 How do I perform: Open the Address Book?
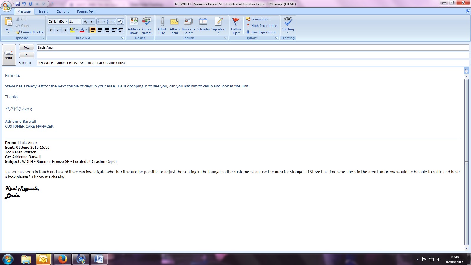click(134, 26)
